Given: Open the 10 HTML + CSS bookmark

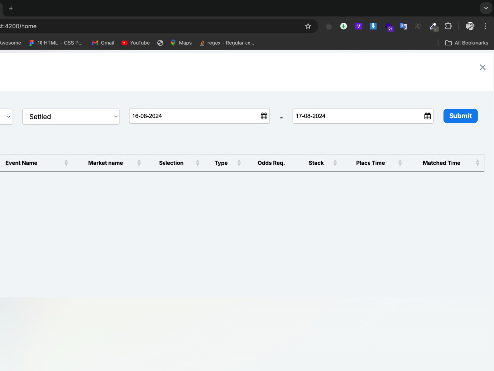Looking at the screenshot, I should point(56,43).
